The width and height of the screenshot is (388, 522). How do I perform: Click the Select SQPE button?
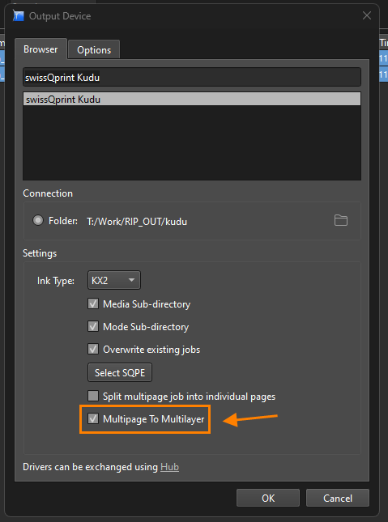120,372
